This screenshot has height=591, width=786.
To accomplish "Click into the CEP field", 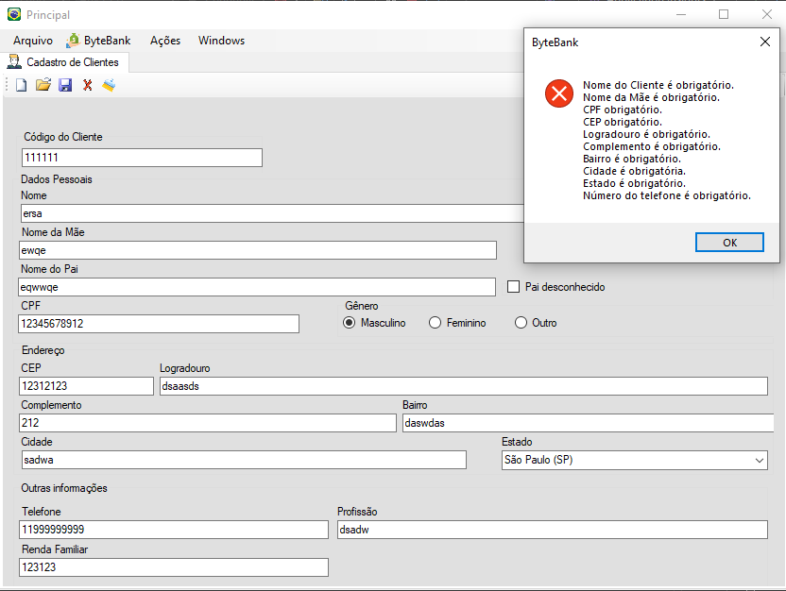I will (x=87, y=386).
